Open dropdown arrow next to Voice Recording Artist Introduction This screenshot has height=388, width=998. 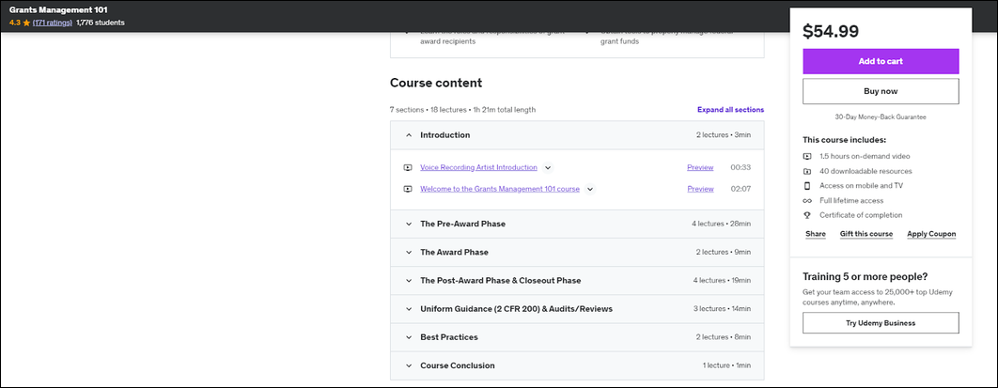pyautogui.click(x=548, y=168)
